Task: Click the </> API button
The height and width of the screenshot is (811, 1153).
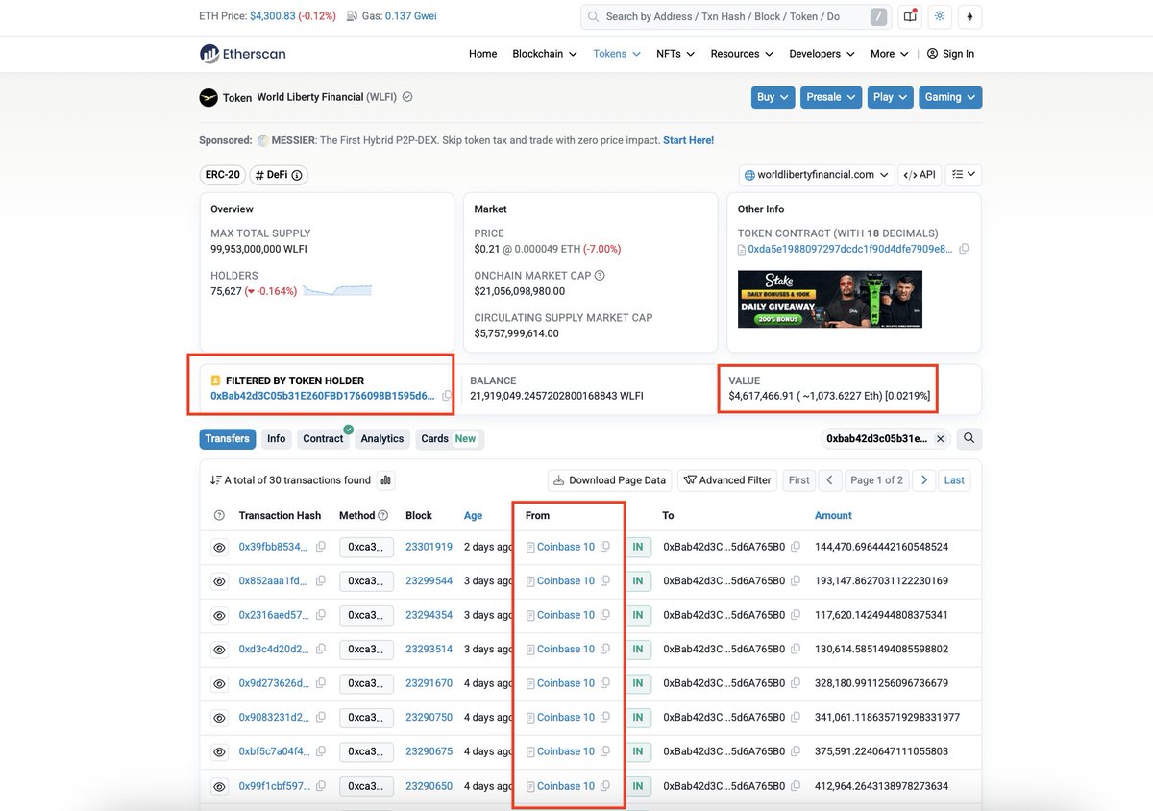Action: coord(920,174)
